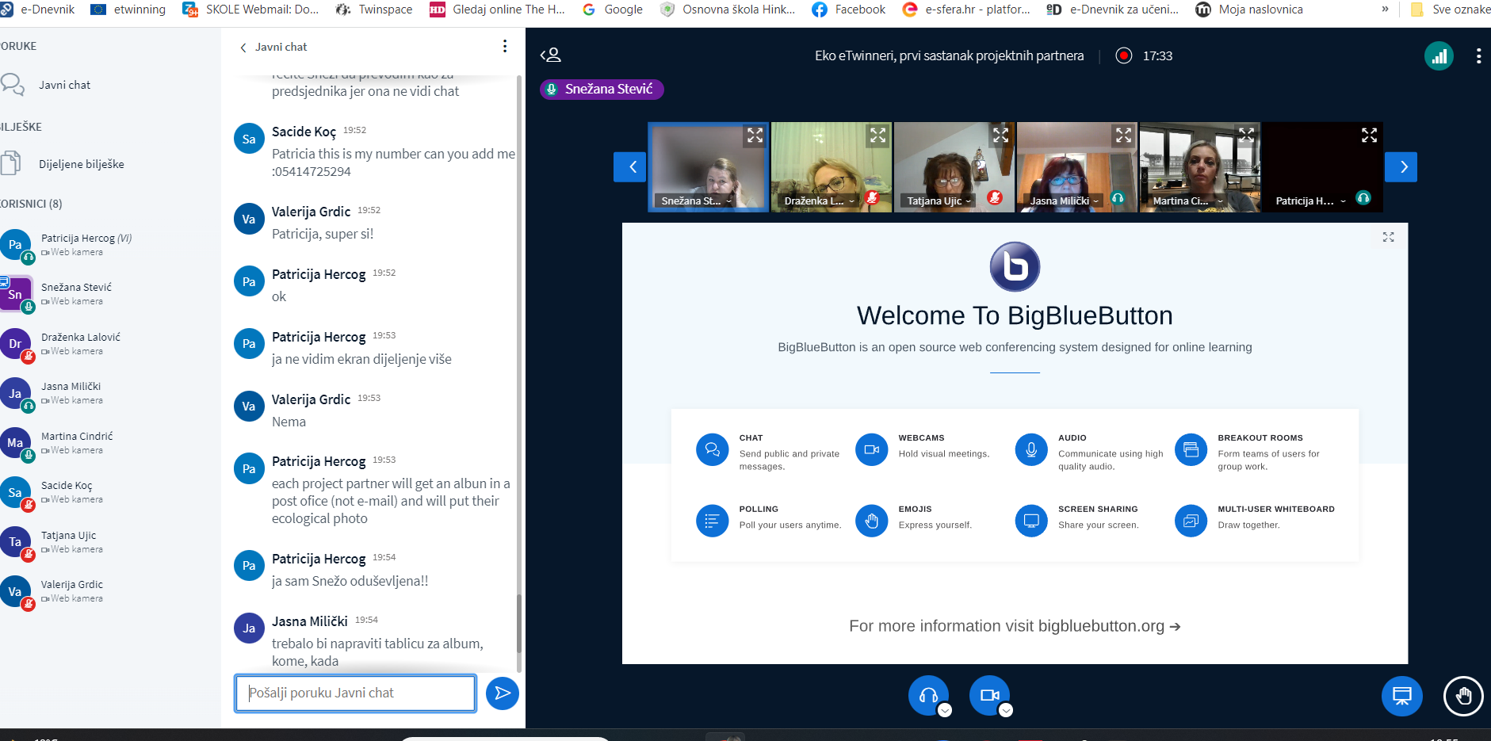Screen dimensions: 1491x741
Task: Go back from Javni chat panel
Action: 273,48
